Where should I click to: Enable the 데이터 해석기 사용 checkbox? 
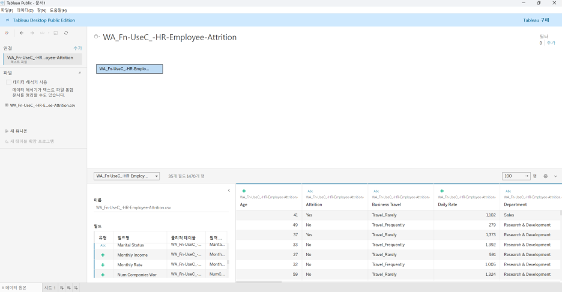coord(8,82)
